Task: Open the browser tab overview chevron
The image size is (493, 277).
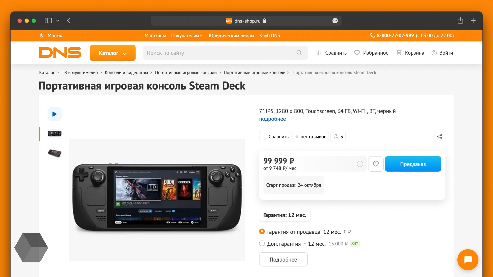Action: tap(58, 21)
